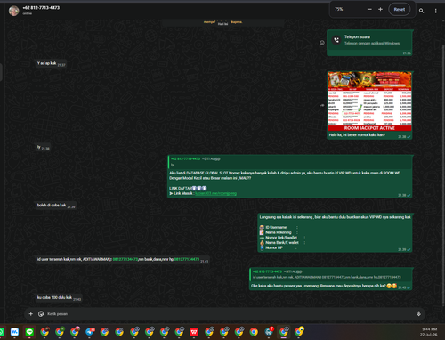
Task: Open the contact profile photo in the header
Action: 13,11
